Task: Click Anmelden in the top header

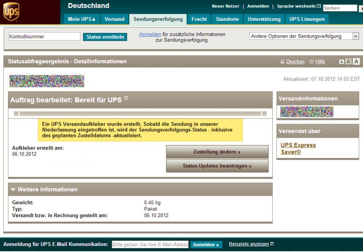Action: pos(258,6)
